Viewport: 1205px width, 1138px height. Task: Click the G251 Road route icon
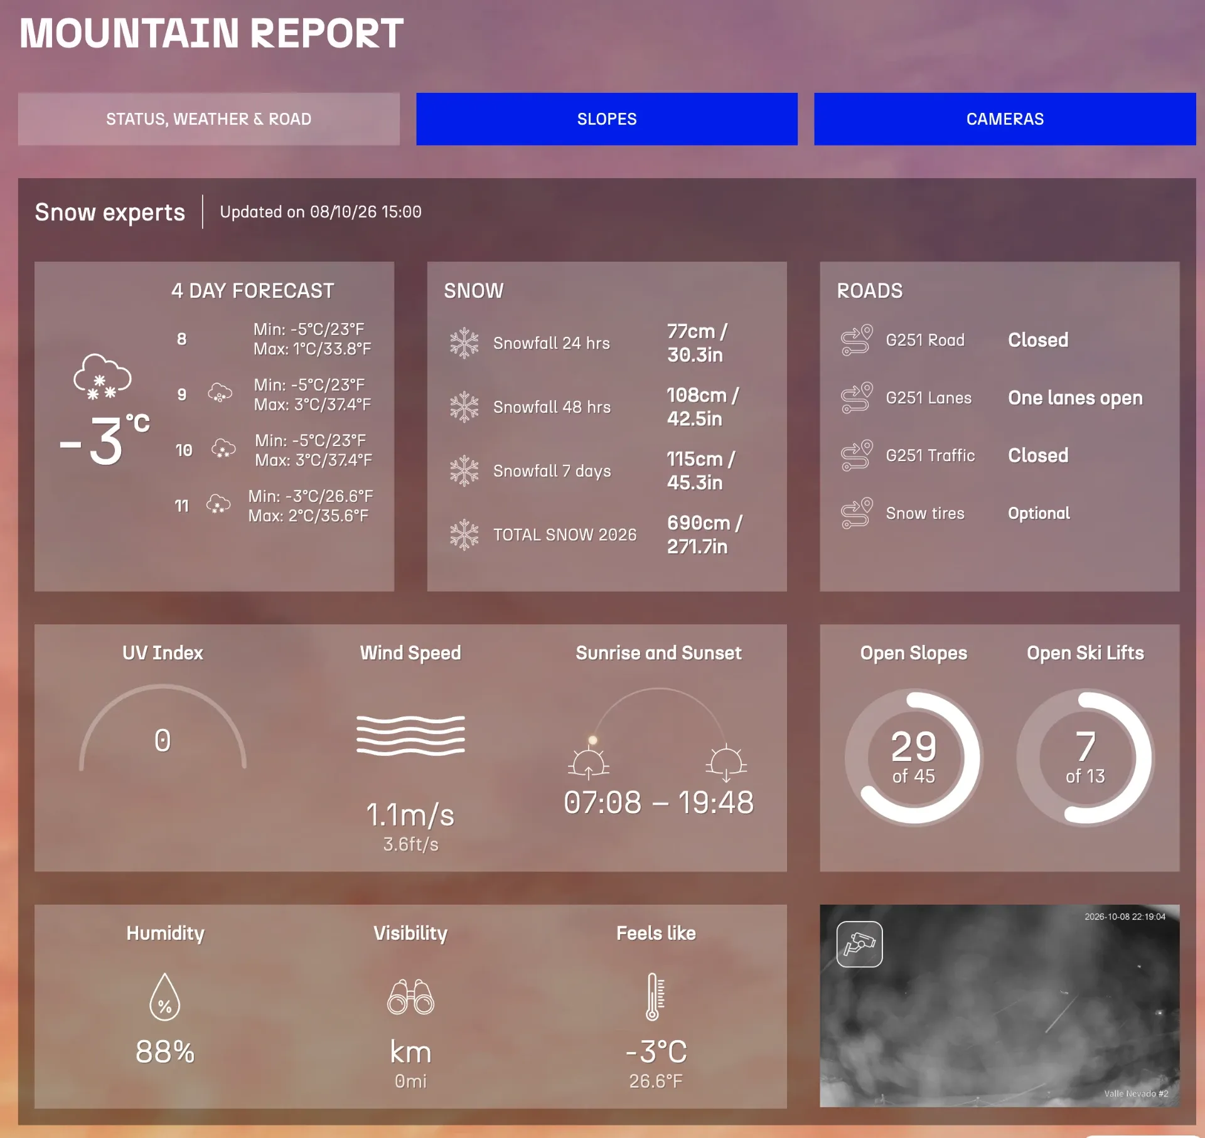click(857, 340)
